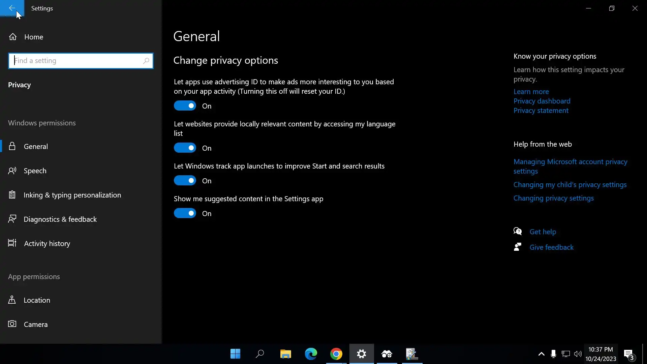This screenshot has height=364, width=647.
Task: Open Speech privacy settings
Action: tap(35, 171)
